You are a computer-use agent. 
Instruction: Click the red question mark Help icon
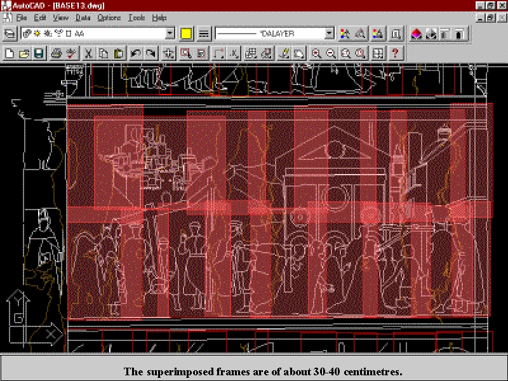click(395, 53)
